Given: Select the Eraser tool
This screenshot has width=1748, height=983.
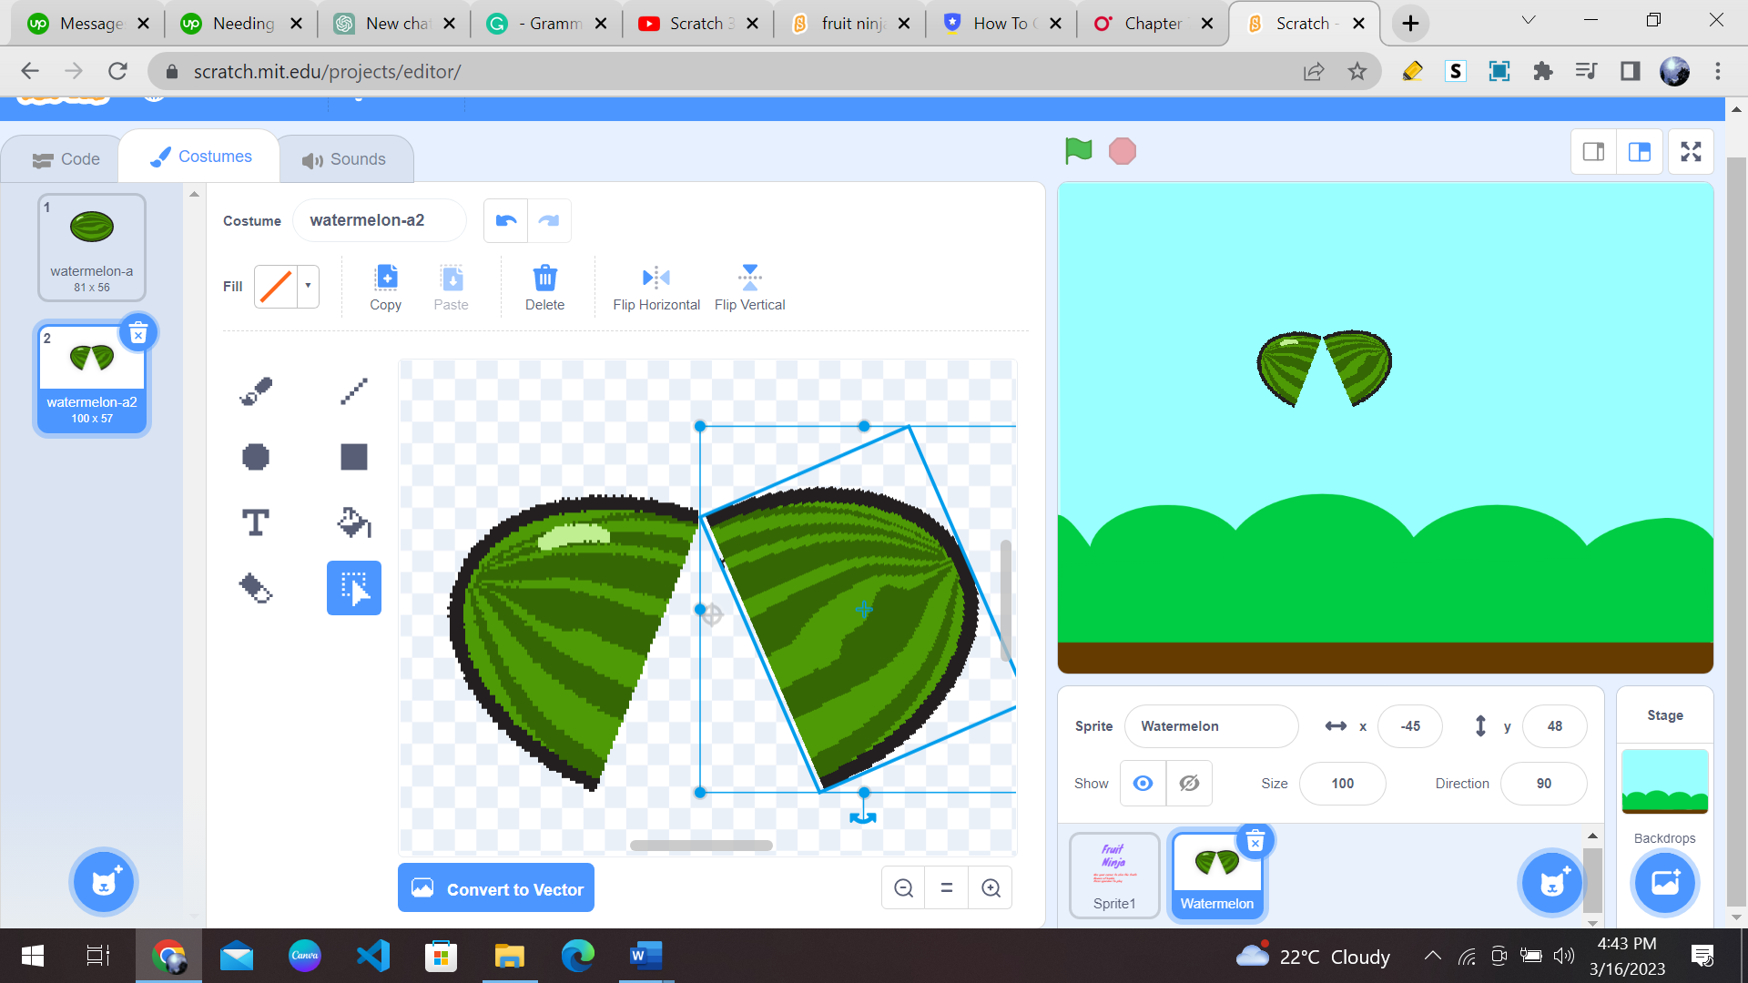Looking at the screenshot, I should coord(255,588).
